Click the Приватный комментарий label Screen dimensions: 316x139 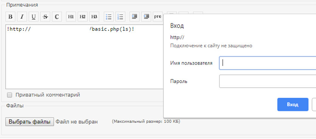point(48,95)
